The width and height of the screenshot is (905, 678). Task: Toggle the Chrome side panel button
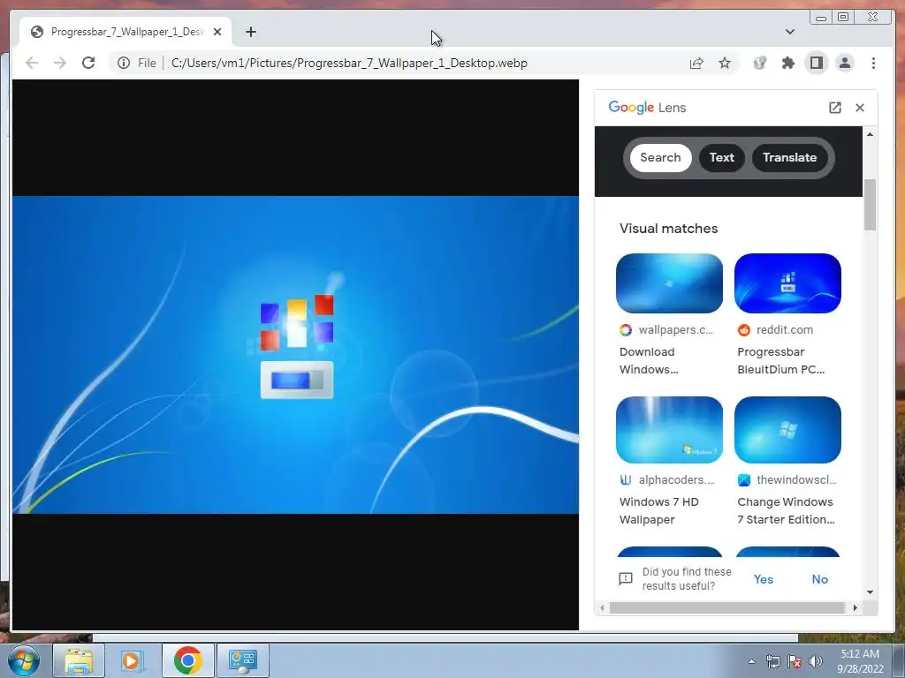[816, 63]
